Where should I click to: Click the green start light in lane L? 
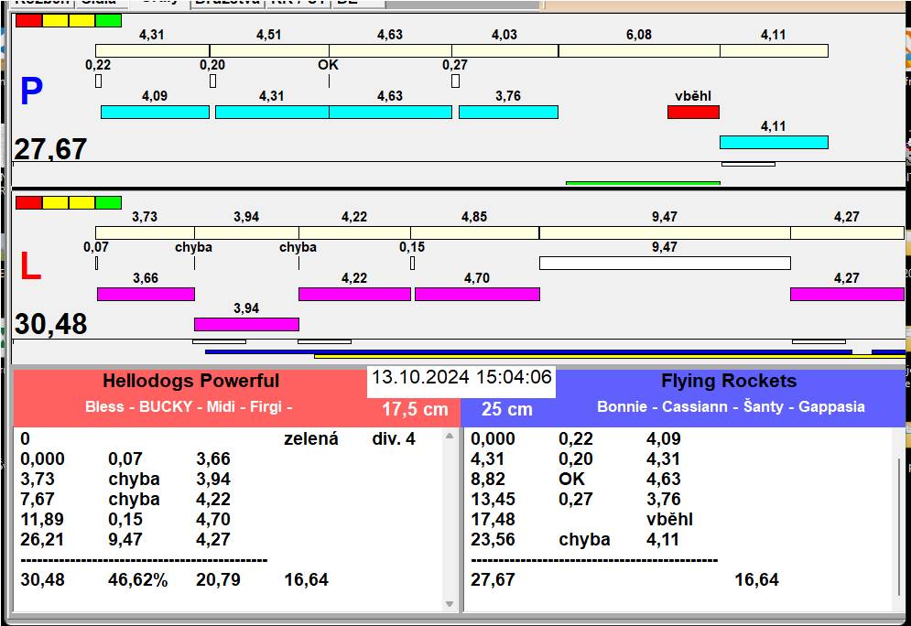point(108,202)
